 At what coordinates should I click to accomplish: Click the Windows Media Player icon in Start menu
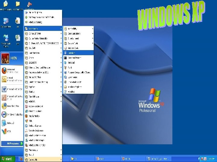(x=4, y=115)
